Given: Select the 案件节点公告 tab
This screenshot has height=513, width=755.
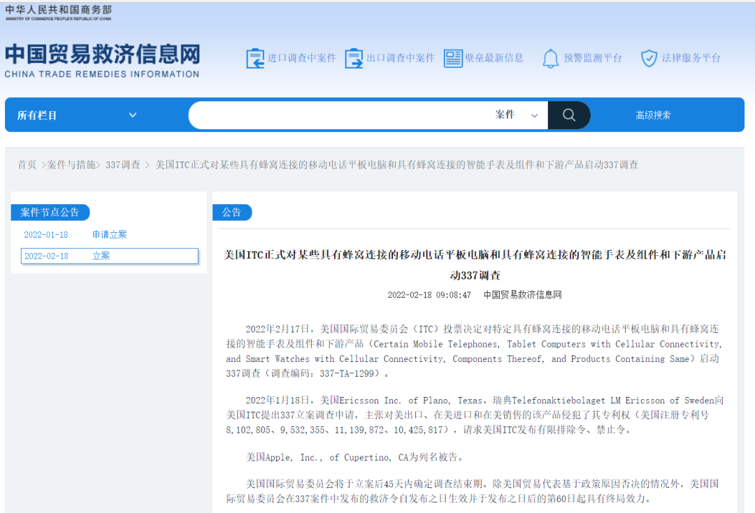Looking at the screenshot, I should click(x=50, y=212).
